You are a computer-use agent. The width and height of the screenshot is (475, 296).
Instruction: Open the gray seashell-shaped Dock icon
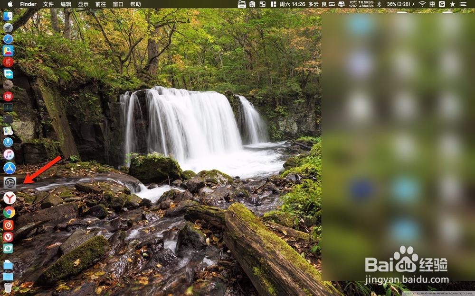click(x=8, y=85)
